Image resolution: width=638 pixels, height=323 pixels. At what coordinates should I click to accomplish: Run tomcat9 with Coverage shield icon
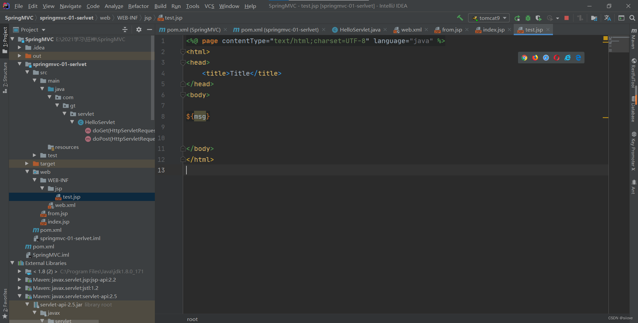(x=539, y=18)
